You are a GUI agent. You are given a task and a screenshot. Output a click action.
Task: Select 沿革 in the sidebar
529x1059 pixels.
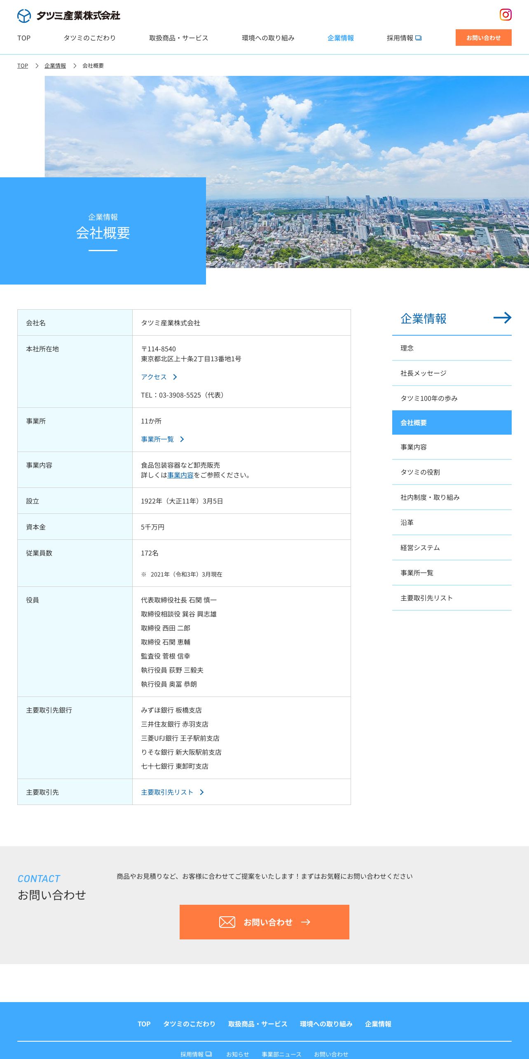(452, 522)
